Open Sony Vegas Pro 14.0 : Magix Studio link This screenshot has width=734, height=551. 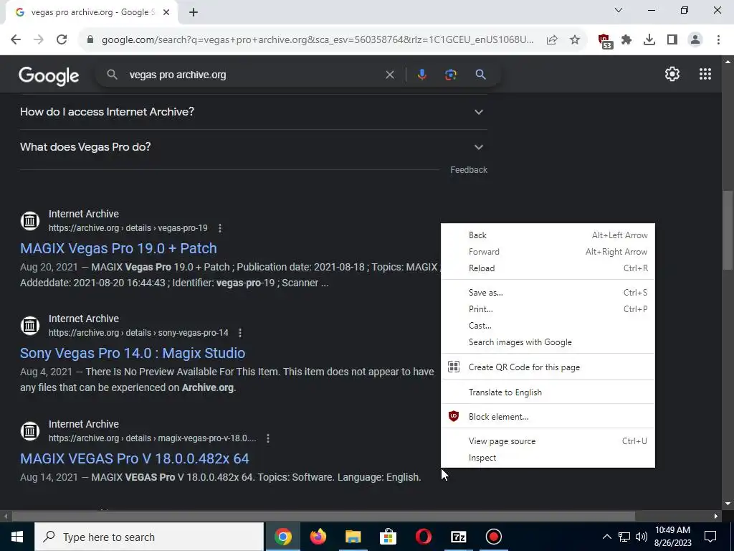point(133,353)
